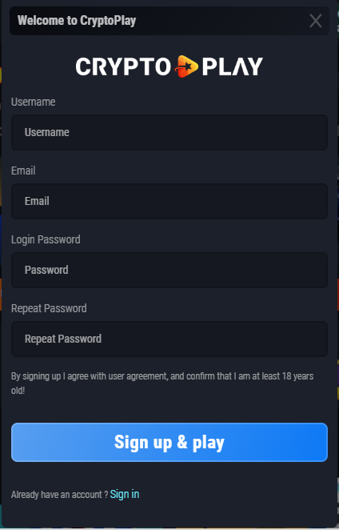
Task: Click the Username label above the field
Action: (x=33, y=102)
